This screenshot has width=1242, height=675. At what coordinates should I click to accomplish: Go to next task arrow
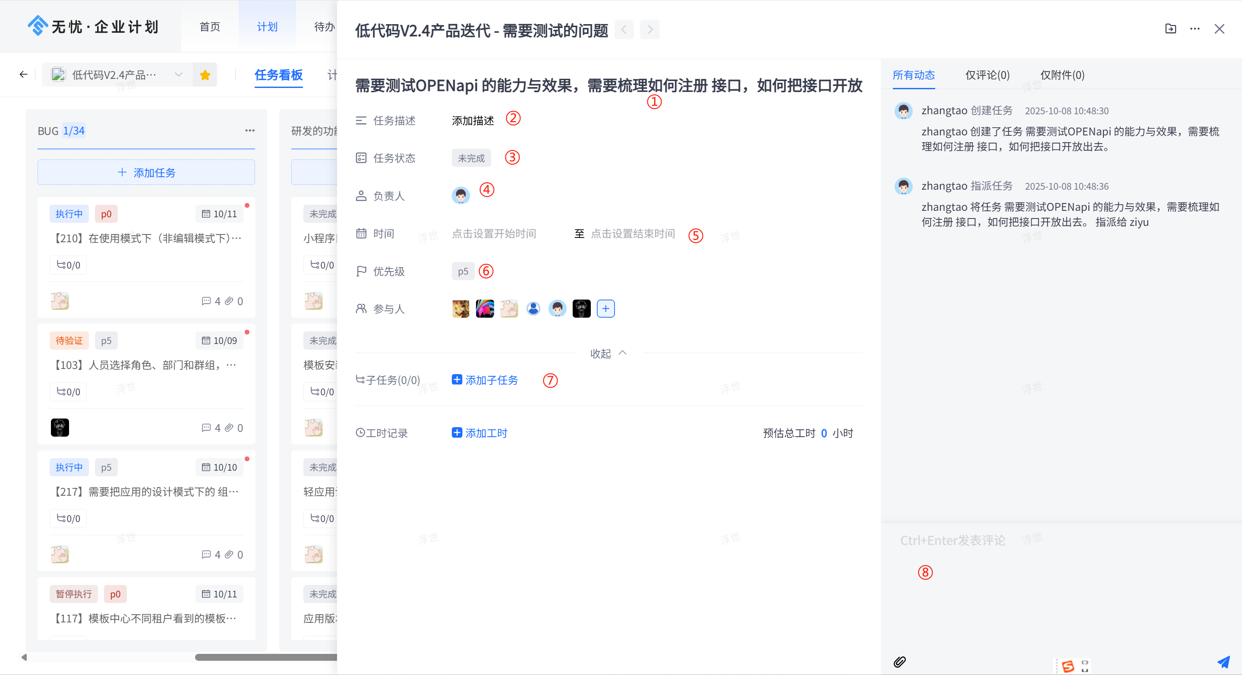point(649,30)
